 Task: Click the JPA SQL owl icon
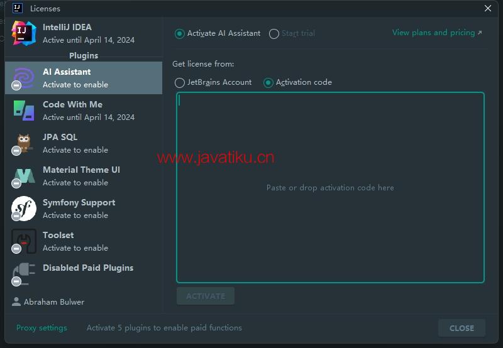tap(24, 143)
